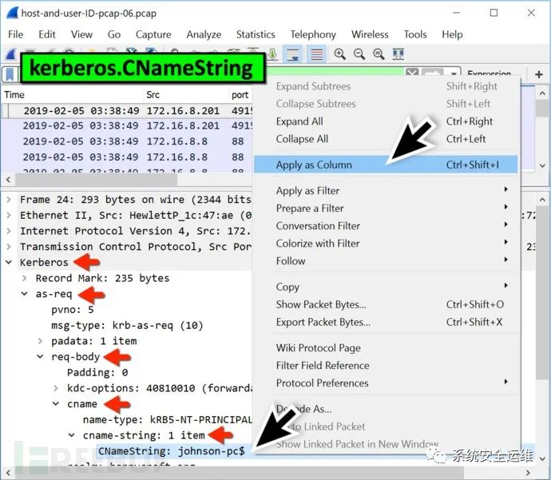Screen dimensions: 551x480
Task: Click the shark fin start capture icon
Action: [x=10, y=54]
